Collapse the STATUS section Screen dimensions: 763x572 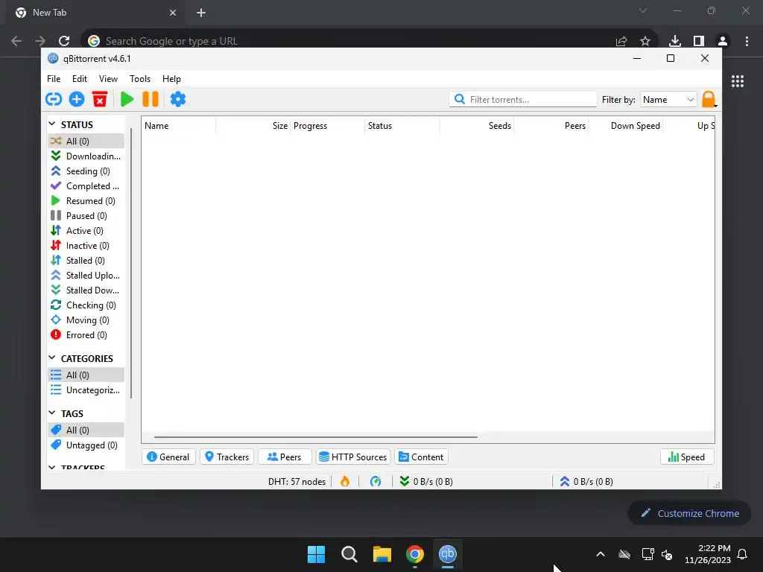52,124
